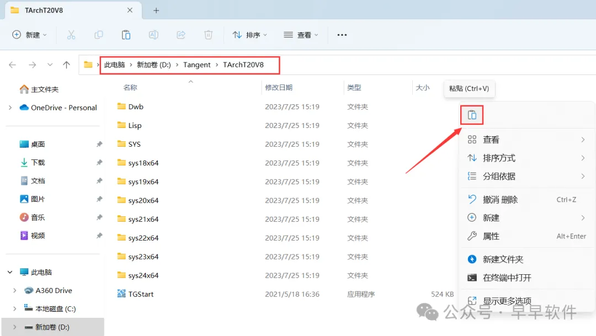
Task: Choose 撤消 删除 in context menu
Action: coord(526,200)
